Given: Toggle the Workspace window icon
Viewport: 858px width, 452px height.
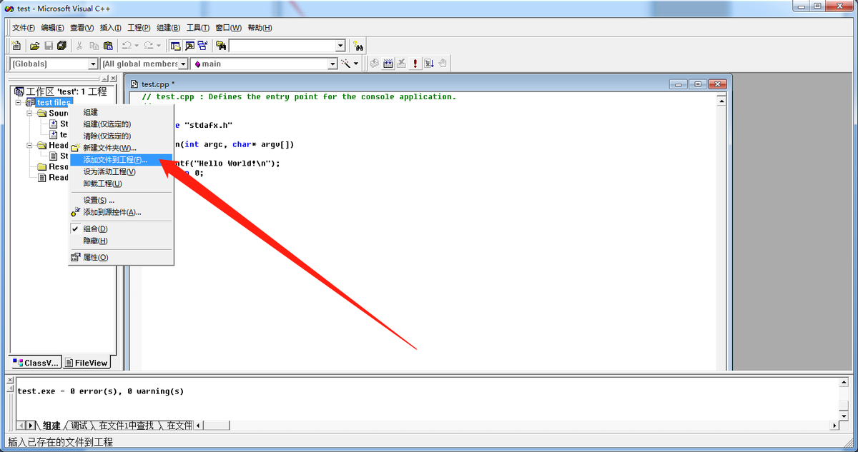Looking at the screenshot, I should point(175,46).
